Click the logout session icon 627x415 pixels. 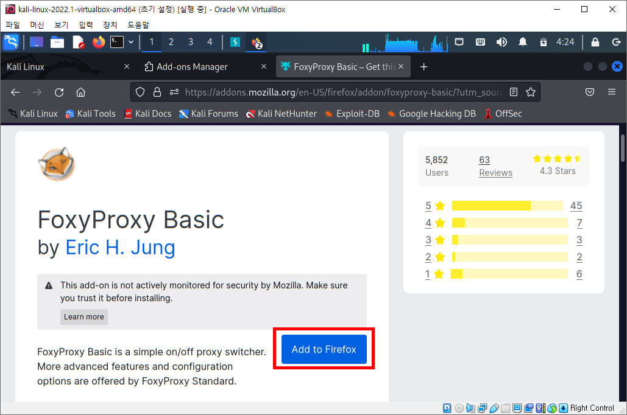pos(616,42)
